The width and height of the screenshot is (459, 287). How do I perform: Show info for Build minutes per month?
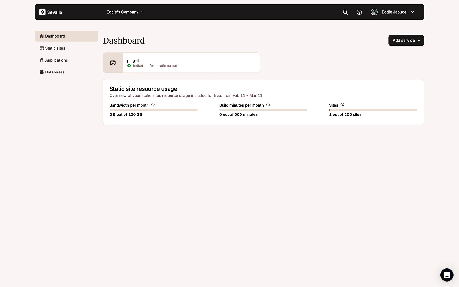tap(268, 105)
